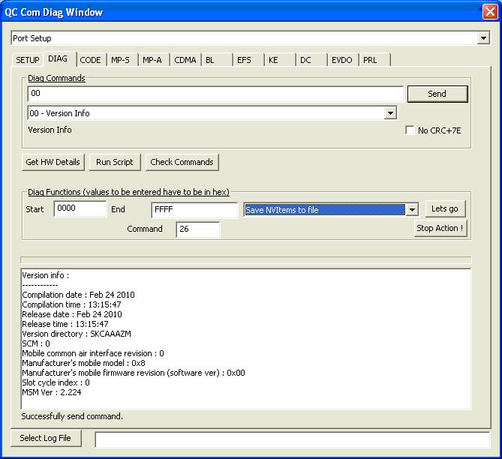
Task: Open the KE tab
Action: [278, 60]
